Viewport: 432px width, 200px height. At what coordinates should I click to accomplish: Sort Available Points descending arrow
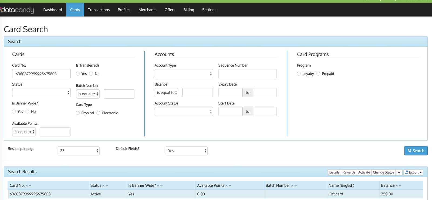(x=230, y=186)
